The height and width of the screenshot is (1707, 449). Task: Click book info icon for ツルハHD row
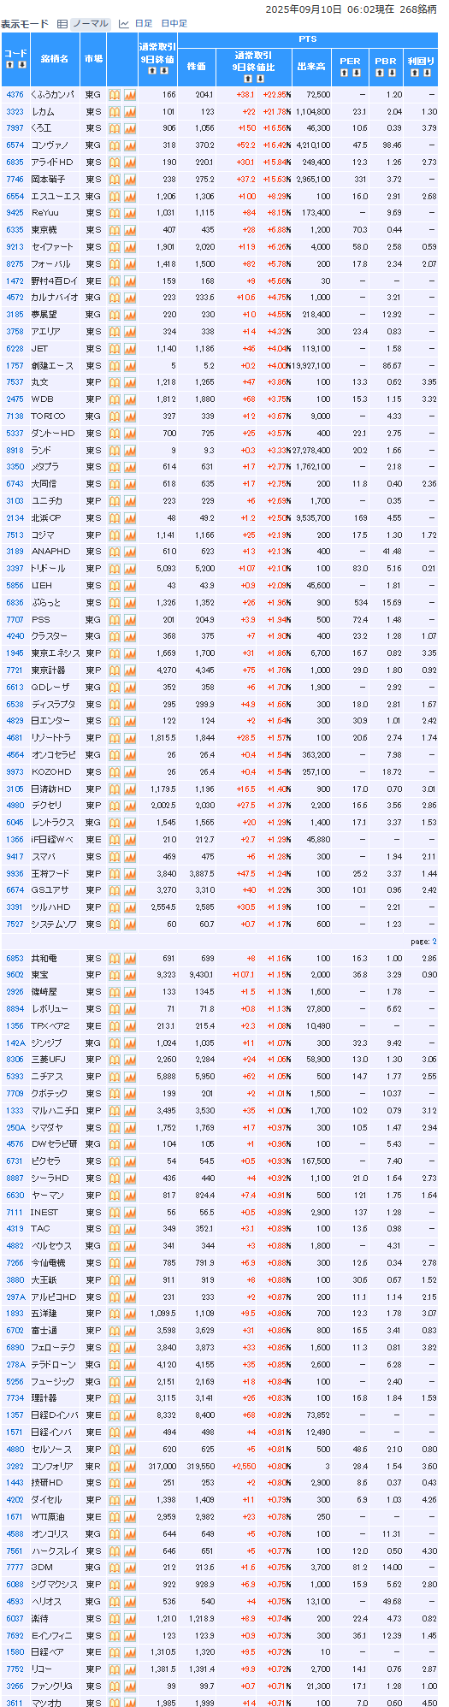tap(115, 907)
